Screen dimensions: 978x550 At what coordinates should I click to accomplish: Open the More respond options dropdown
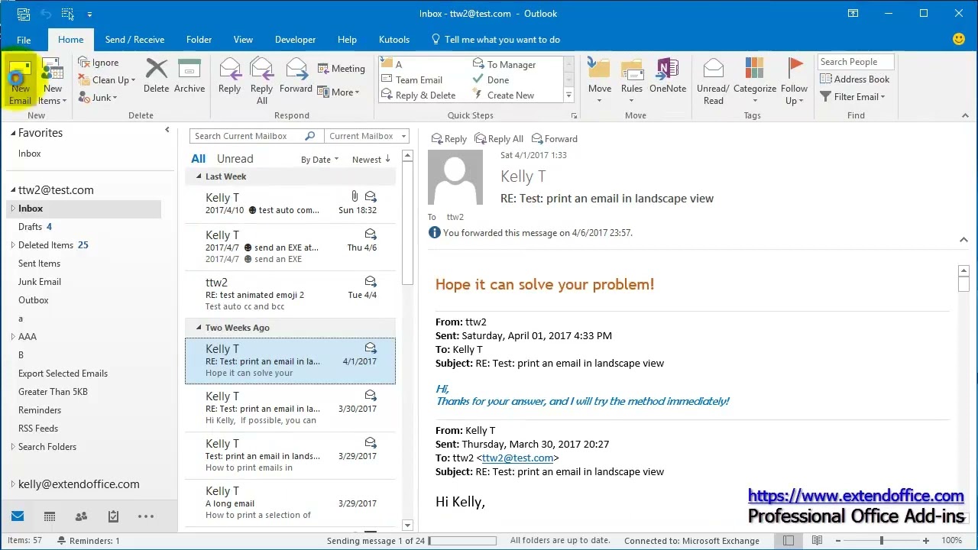pos(338,92)
